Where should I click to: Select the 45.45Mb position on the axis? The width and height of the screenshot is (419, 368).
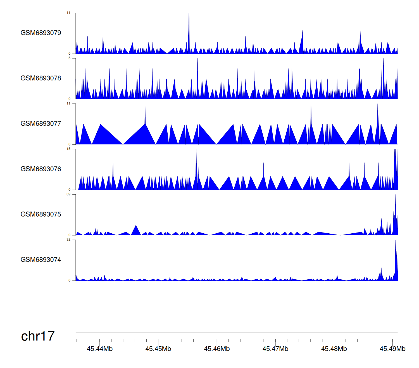click(158, 349)
